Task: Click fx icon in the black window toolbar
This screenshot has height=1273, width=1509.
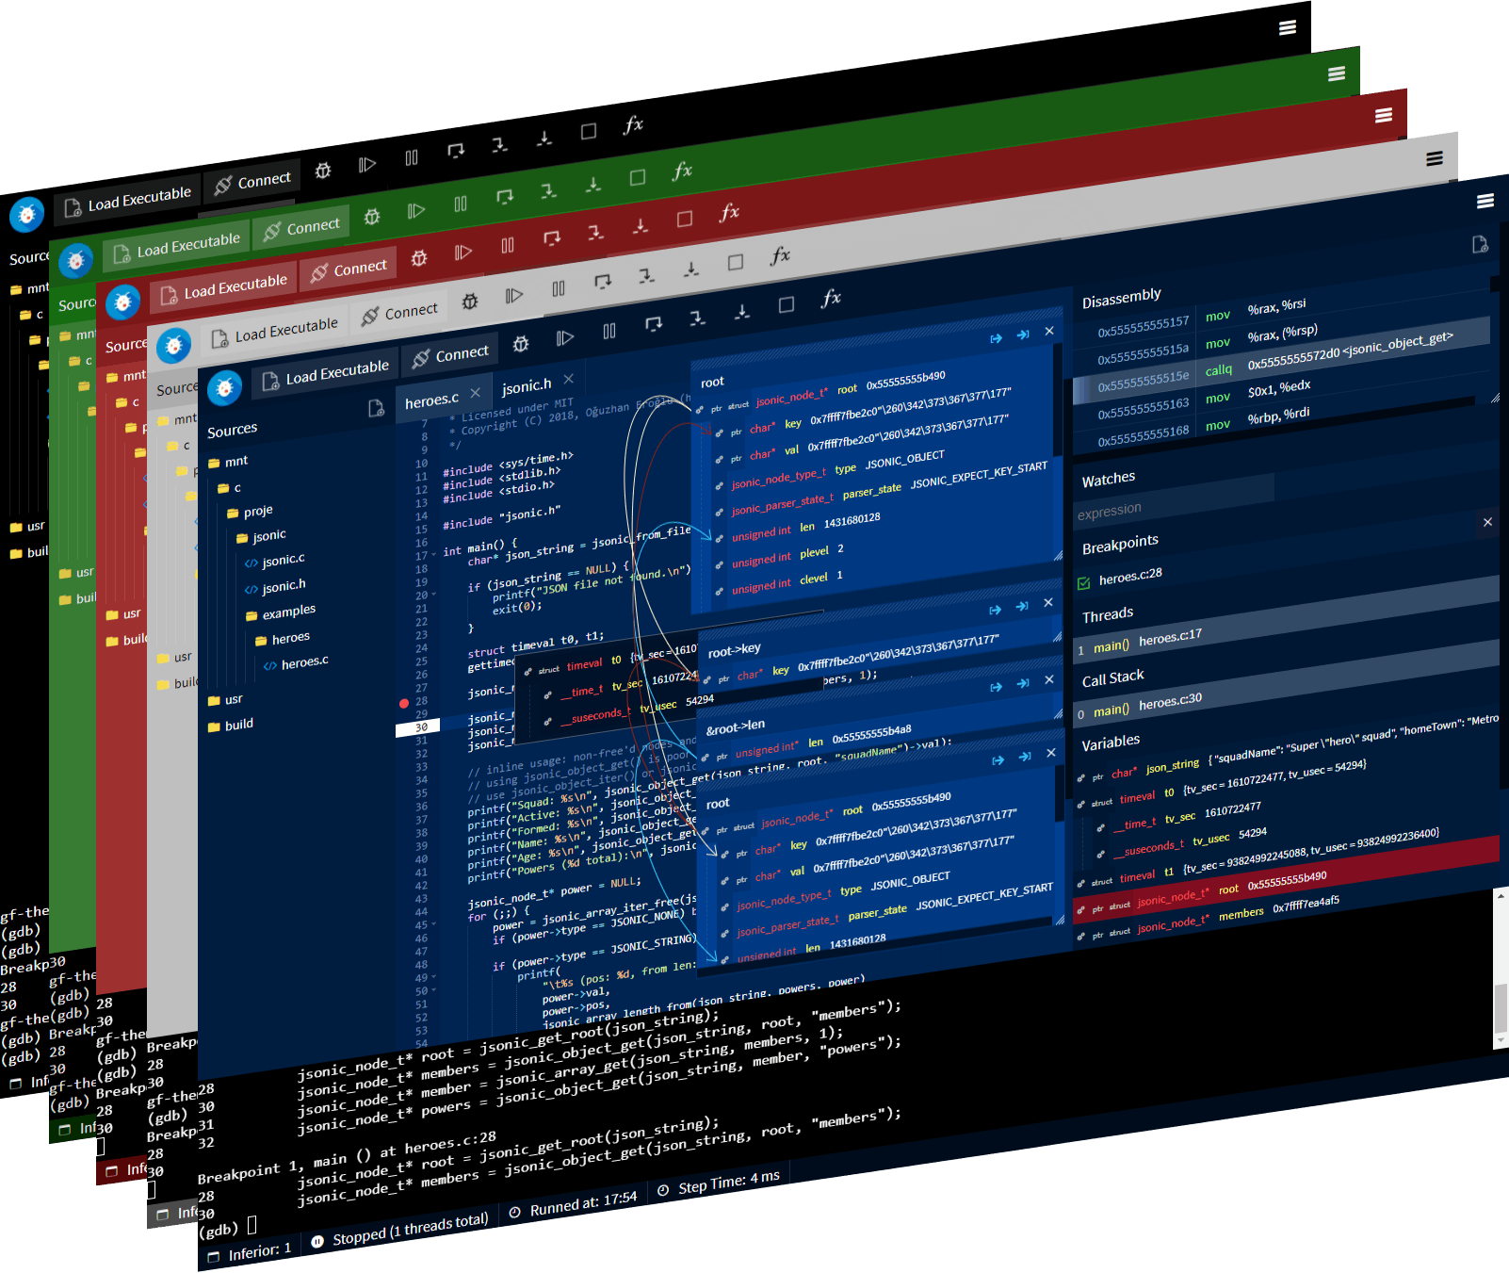Action: pos(633,124)
